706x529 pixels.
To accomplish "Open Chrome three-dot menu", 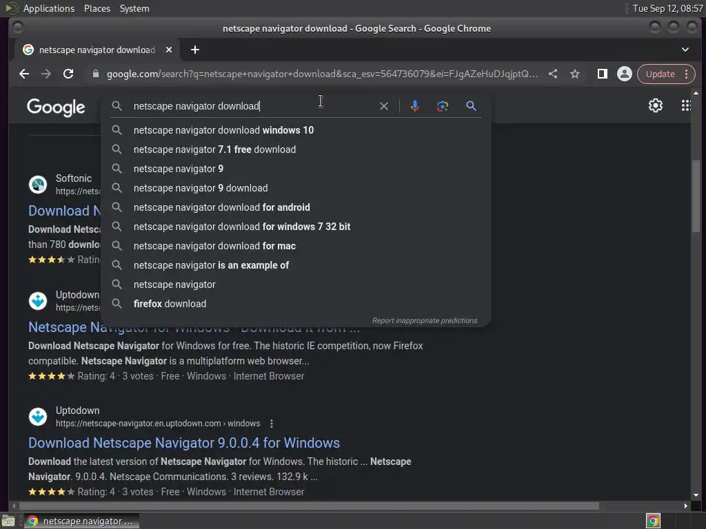I will pyautogui.click(x=687, y=74).
